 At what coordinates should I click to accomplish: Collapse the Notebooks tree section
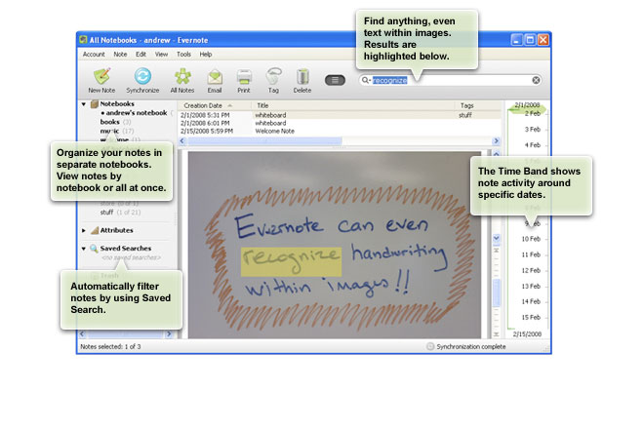coord(84,103)
